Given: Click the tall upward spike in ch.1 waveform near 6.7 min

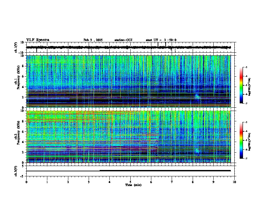Looking at the screenshot, I should pos(166,44).
